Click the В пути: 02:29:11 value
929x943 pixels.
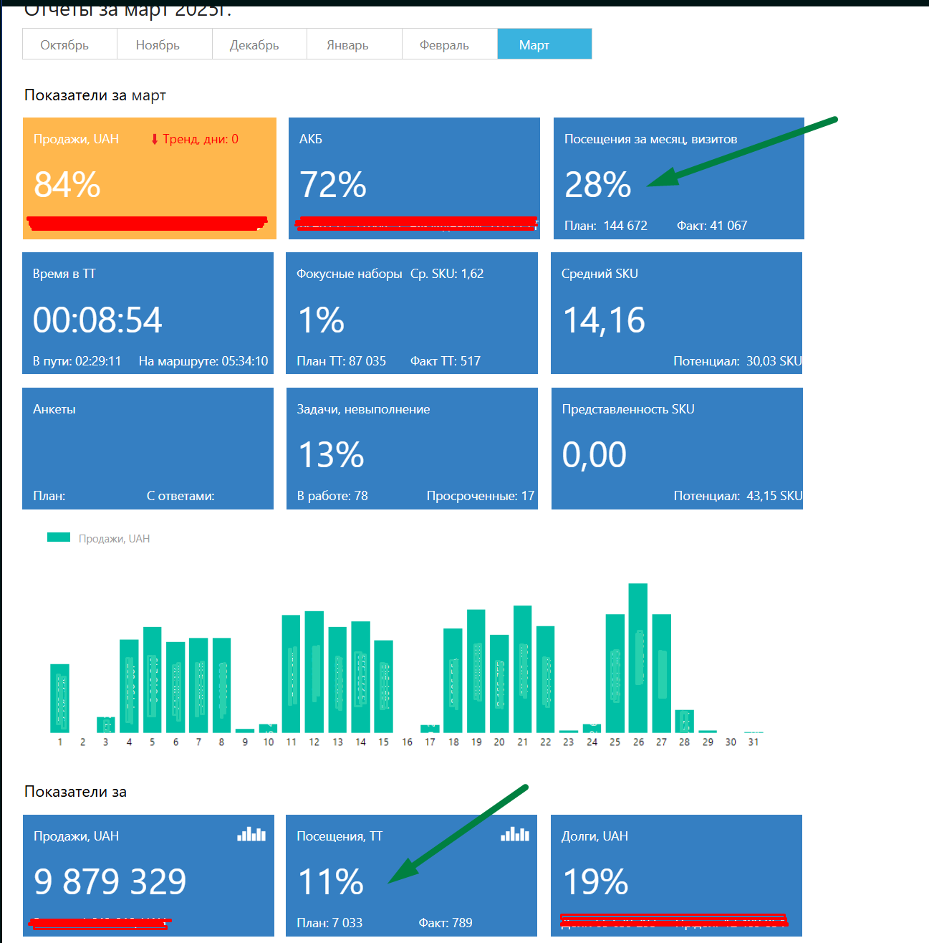(77, 361)
